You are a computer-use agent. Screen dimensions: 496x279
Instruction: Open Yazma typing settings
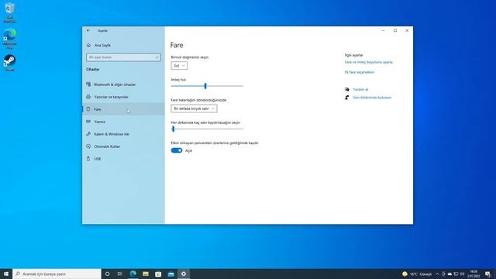[123, 122]
